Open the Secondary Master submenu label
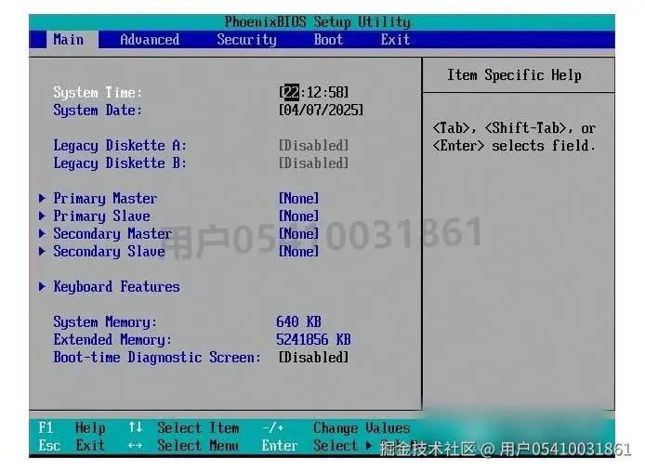Screen dimensions: 645x472 pyautogui.click(x=112, y=234)
